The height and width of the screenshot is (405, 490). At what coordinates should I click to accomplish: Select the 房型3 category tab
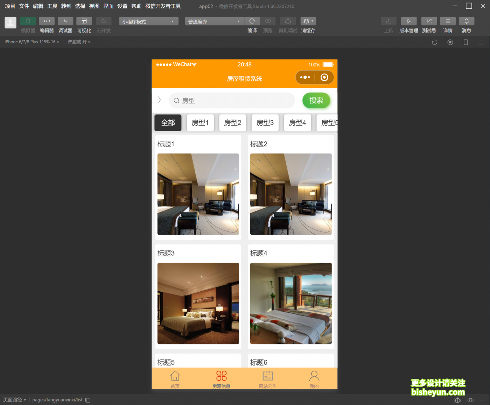point(265,123)
